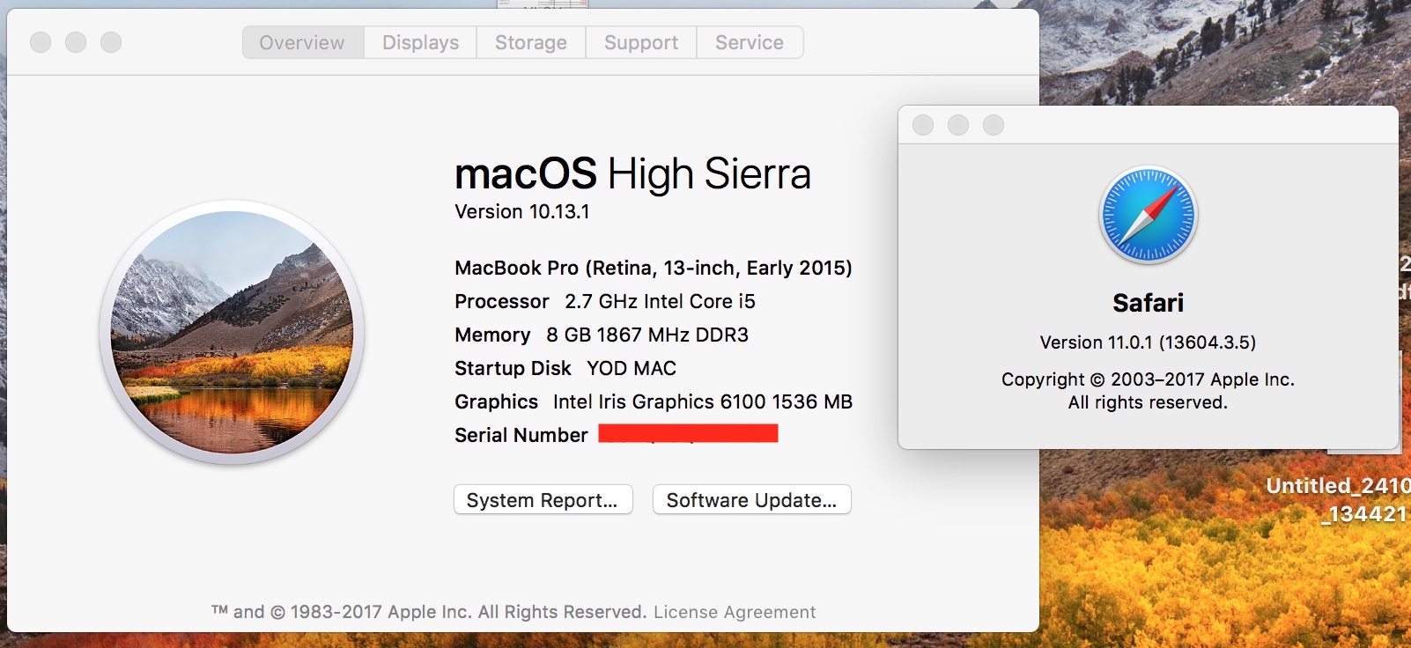Switch to the Overview tab
The height and width of the screenshot is (648, 1411).
[x=302, y=42]
